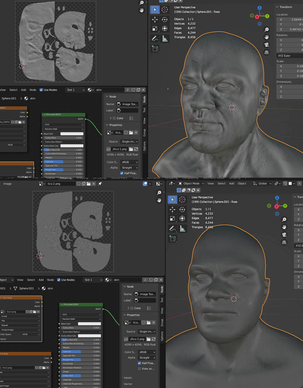303x388 pixels.
Task: Click the Location X value field in Transform panel
Action: coord(291,19)
